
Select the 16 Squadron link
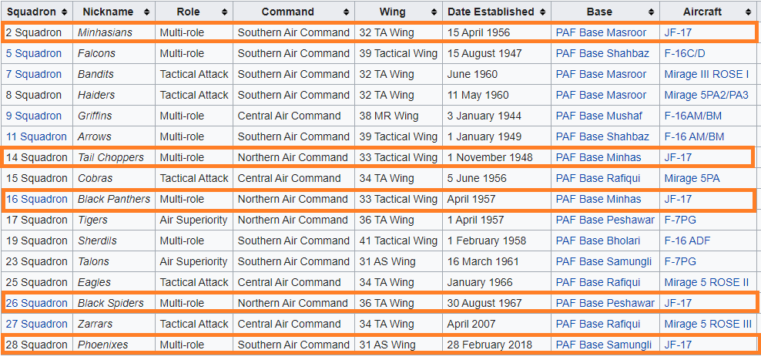[36, 199]
